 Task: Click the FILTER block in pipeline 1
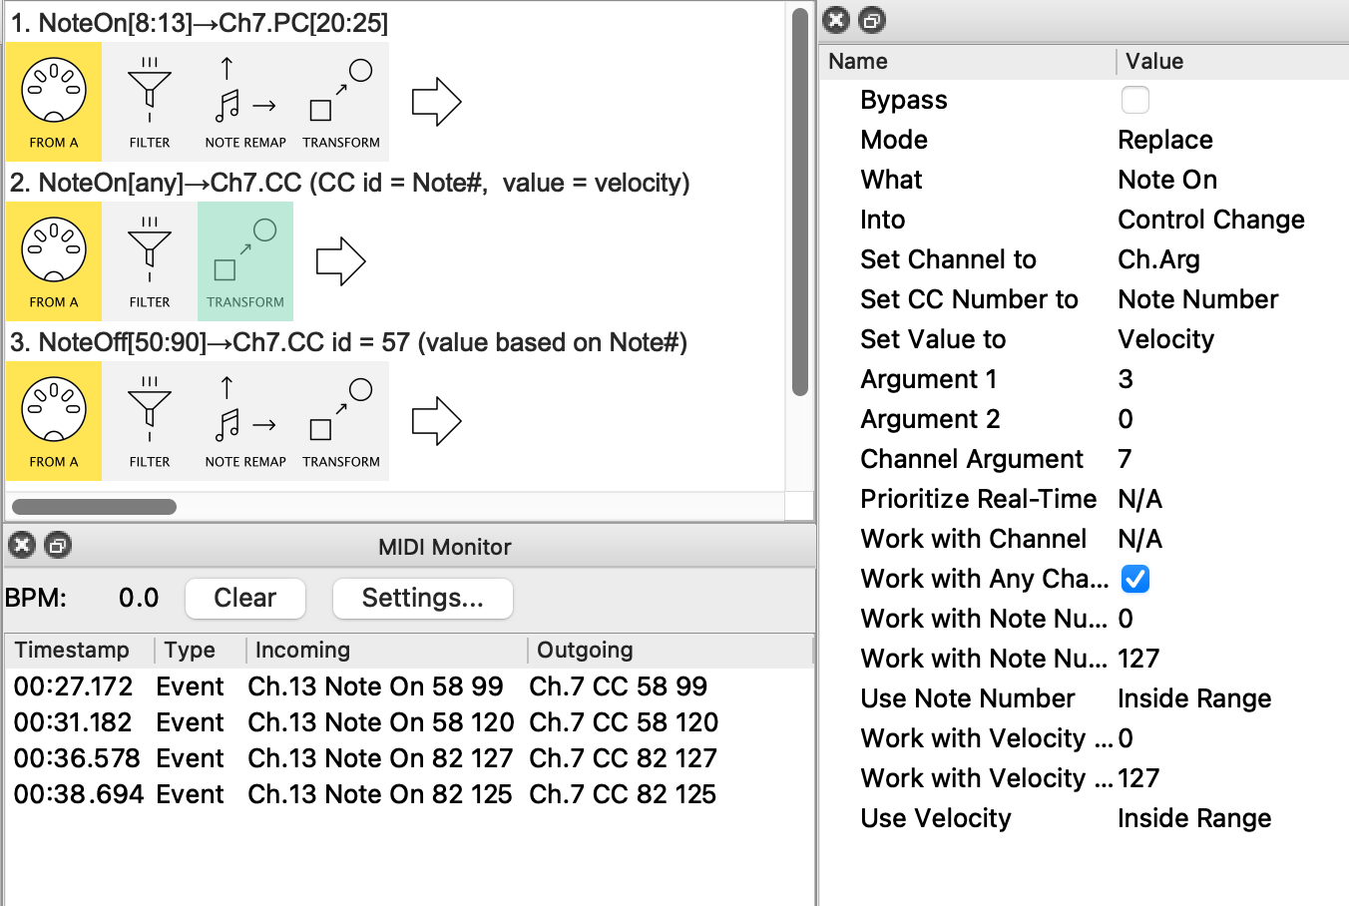(150, 102)
